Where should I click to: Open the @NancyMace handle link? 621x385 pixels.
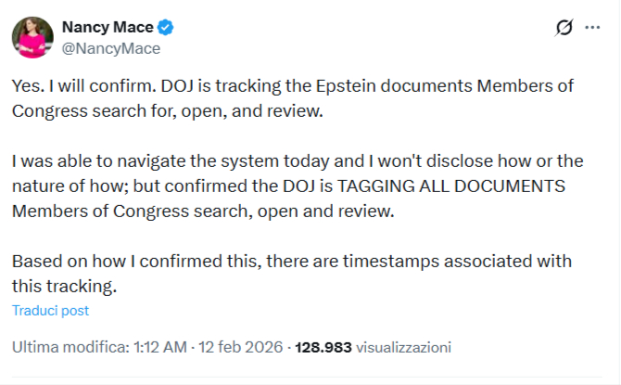110,48
